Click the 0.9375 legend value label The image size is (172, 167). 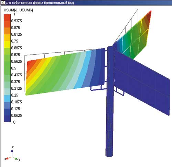click(x=17, y=21)
